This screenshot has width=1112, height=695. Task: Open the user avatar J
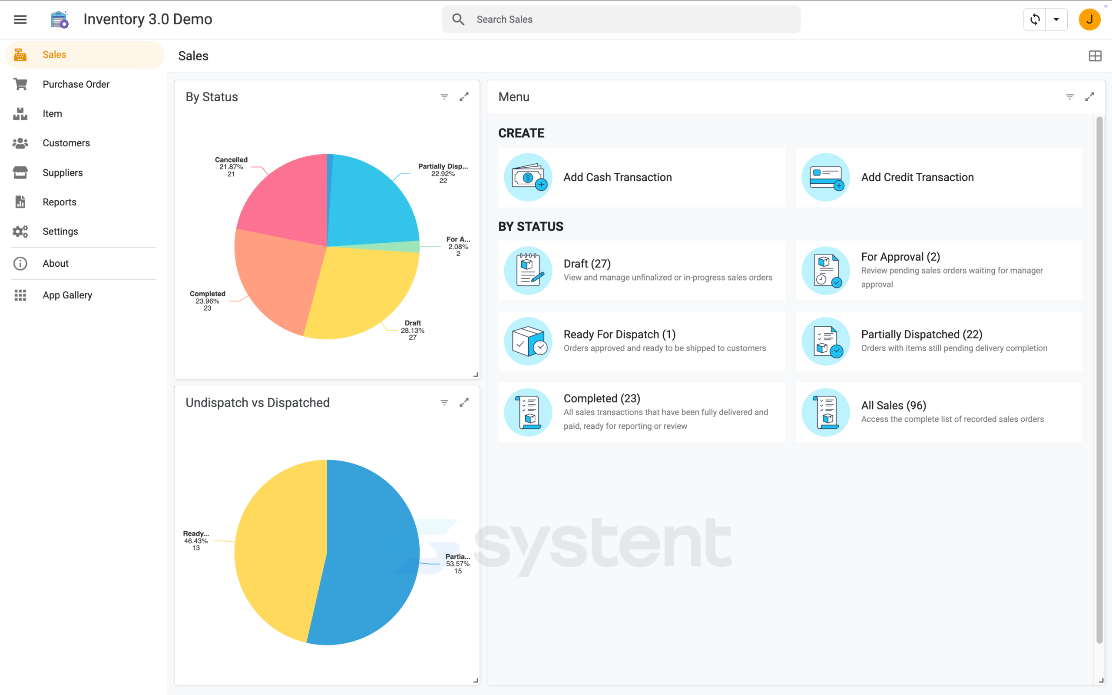coord(1089,19)
